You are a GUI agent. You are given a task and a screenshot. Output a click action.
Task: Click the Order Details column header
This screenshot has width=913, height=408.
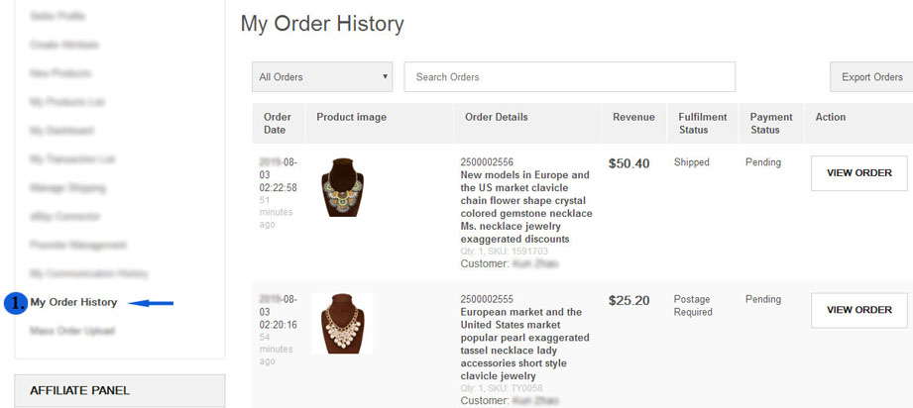497,117
